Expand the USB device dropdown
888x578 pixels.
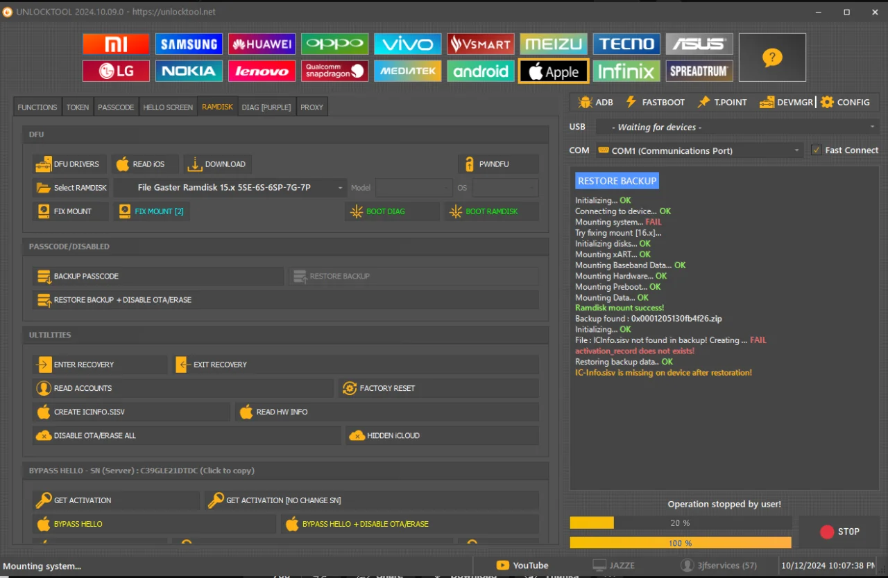click(x=737, y=127)
